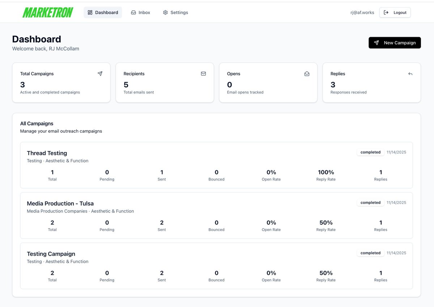Click "Email opens tracked" caption

245,92
